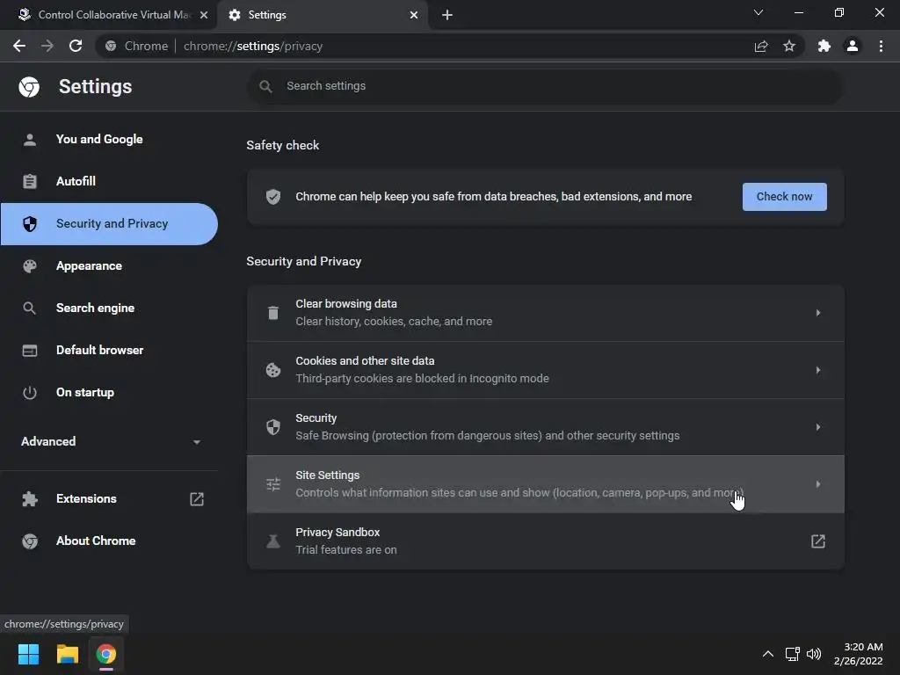Focus the Search settings field

[545, 86]
